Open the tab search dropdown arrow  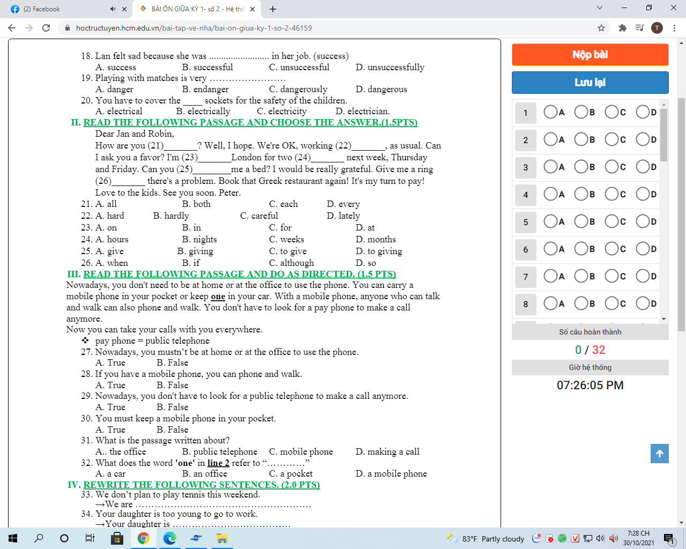coord(600,8)
